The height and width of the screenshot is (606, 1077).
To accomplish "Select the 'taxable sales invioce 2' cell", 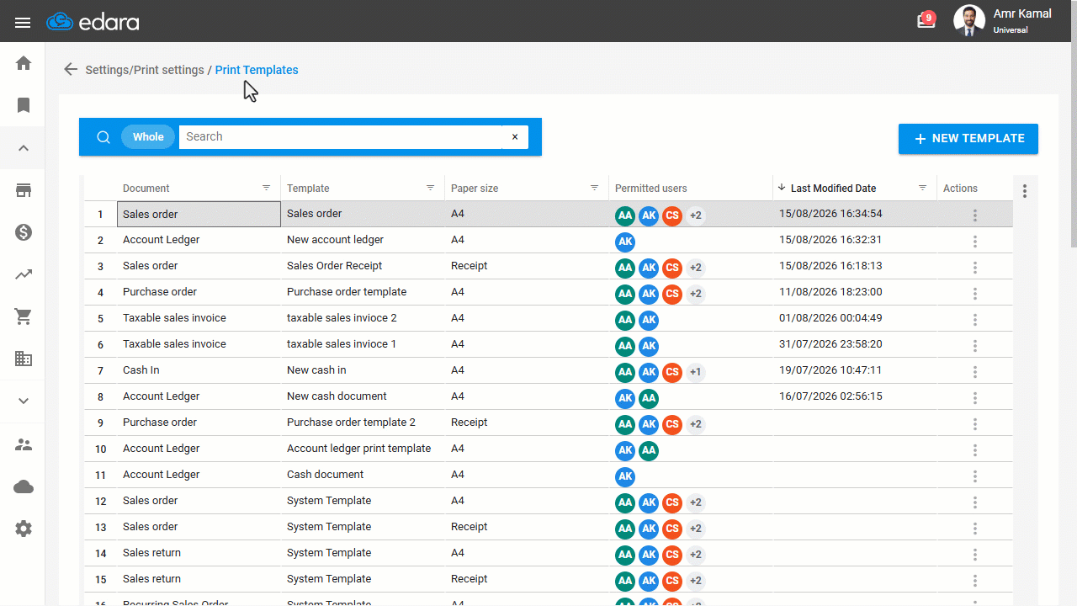I will click(x=363, y=318).
